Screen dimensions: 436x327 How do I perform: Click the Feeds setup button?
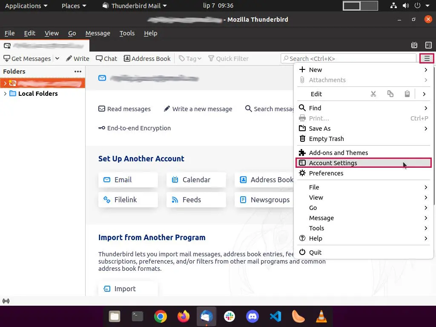(x=196, y=200)
